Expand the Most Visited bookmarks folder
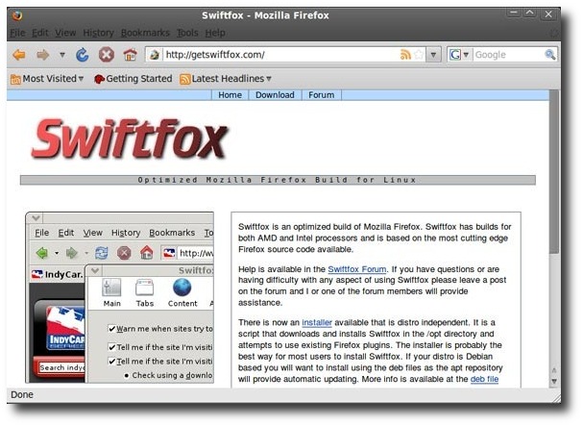Screen dimensions: 583x426 (x=47, y=79)
